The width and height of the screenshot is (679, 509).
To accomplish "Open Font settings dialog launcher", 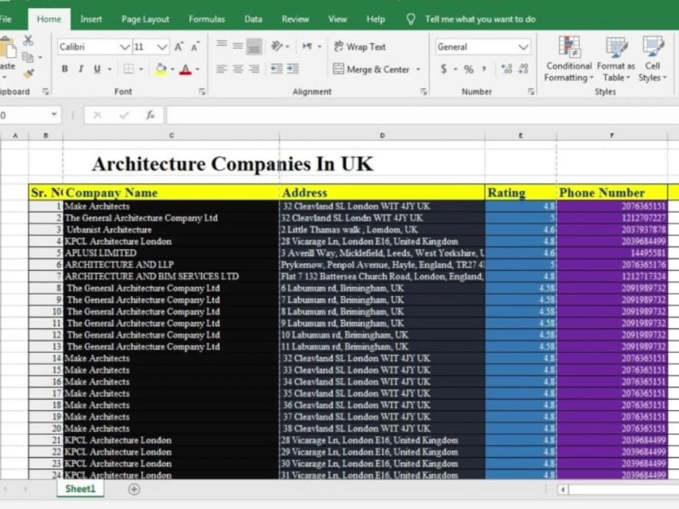I will 202,92.
